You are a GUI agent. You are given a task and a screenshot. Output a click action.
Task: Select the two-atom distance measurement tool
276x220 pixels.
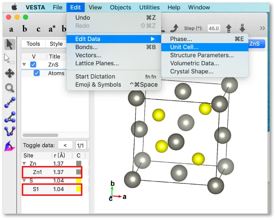pos(10,102)
